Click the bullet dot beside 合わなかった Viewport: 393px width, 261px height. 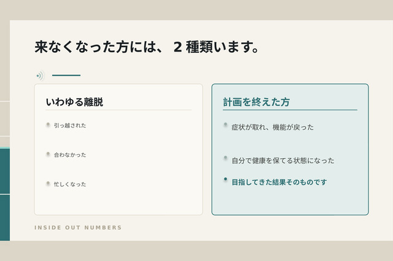tap(48, 154)
